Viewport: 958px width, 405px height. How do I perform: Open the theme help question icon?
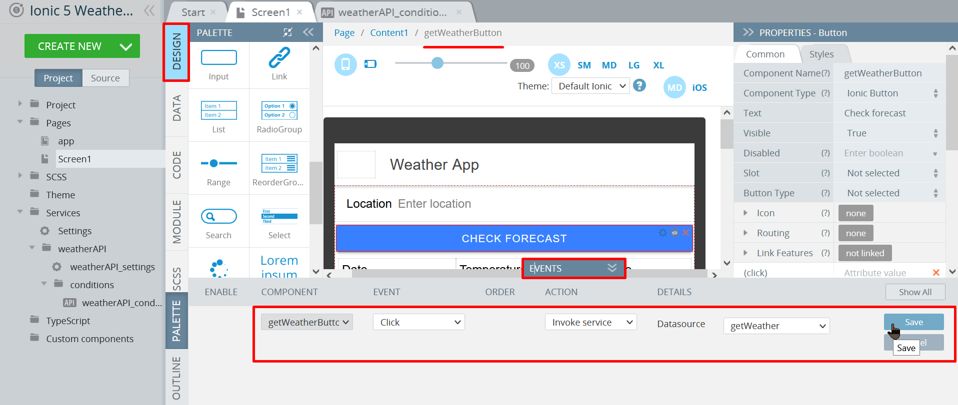pos(639,85)
